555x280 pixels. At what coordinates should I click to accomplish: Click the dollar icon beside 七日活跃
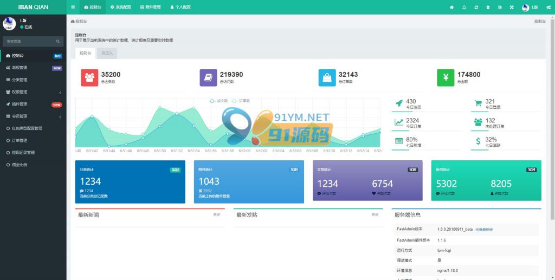tap(478, 141)
